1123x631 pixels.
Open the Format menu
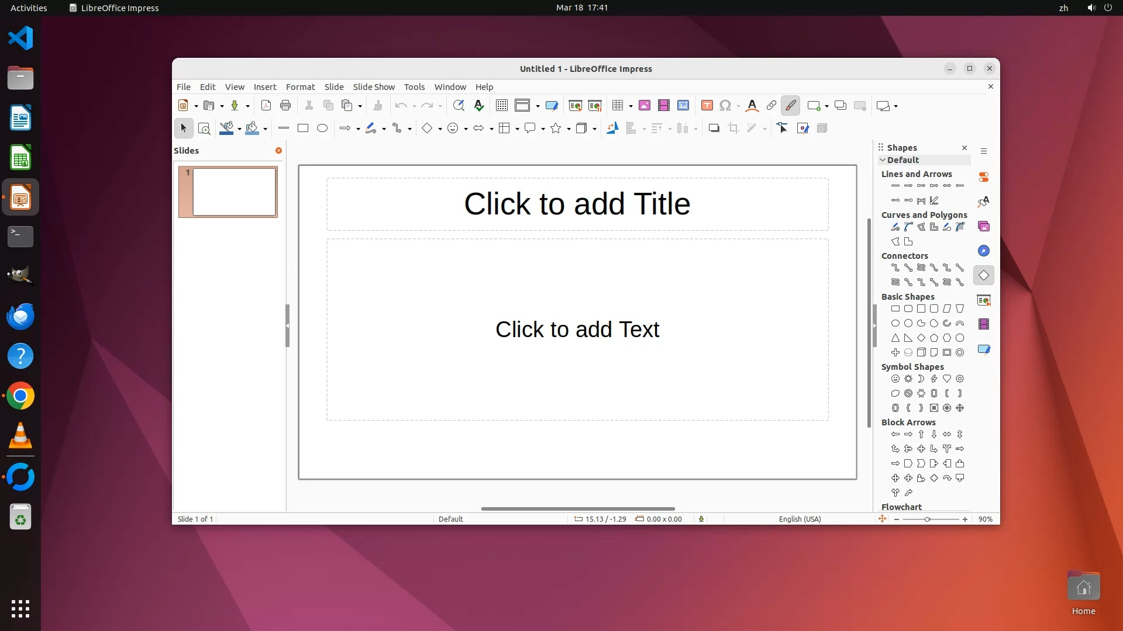click(x=300, y=86)
